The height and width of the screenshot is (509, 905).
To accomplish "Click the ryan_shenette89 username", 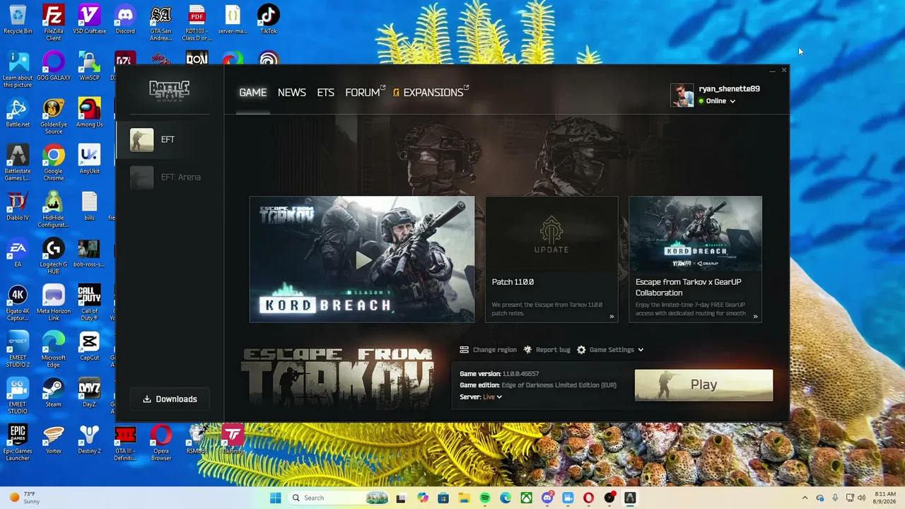I will 729,89.
